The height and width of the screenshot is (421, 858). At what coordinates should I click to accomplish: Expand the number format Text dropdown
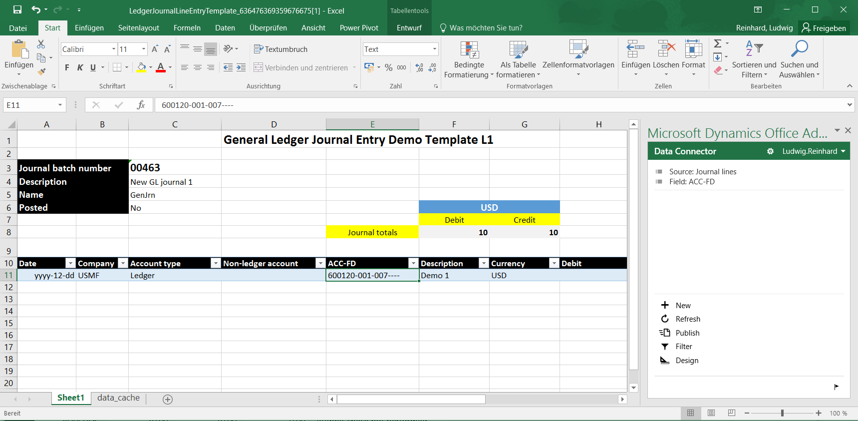(x=434, y=49)
